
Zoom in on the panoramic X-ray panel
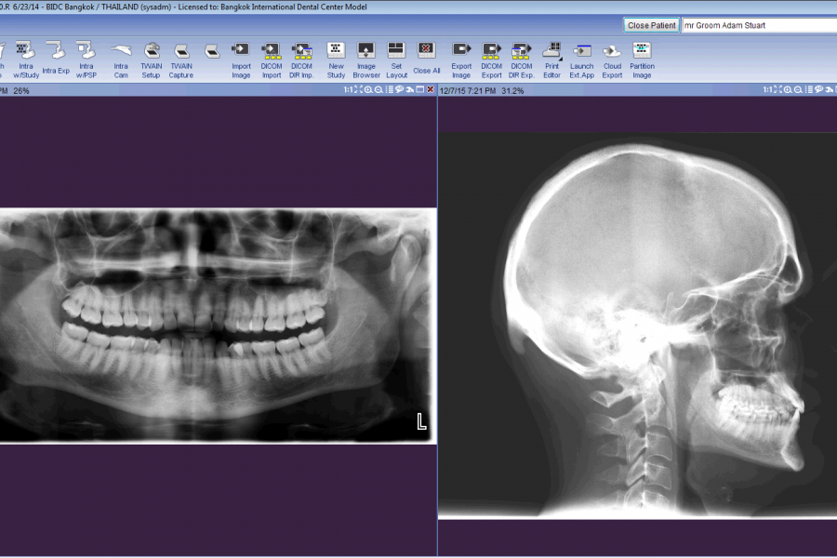368,90
